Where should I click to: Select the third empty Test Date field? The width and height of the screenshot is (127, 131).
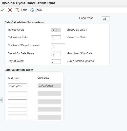point(17,102)
